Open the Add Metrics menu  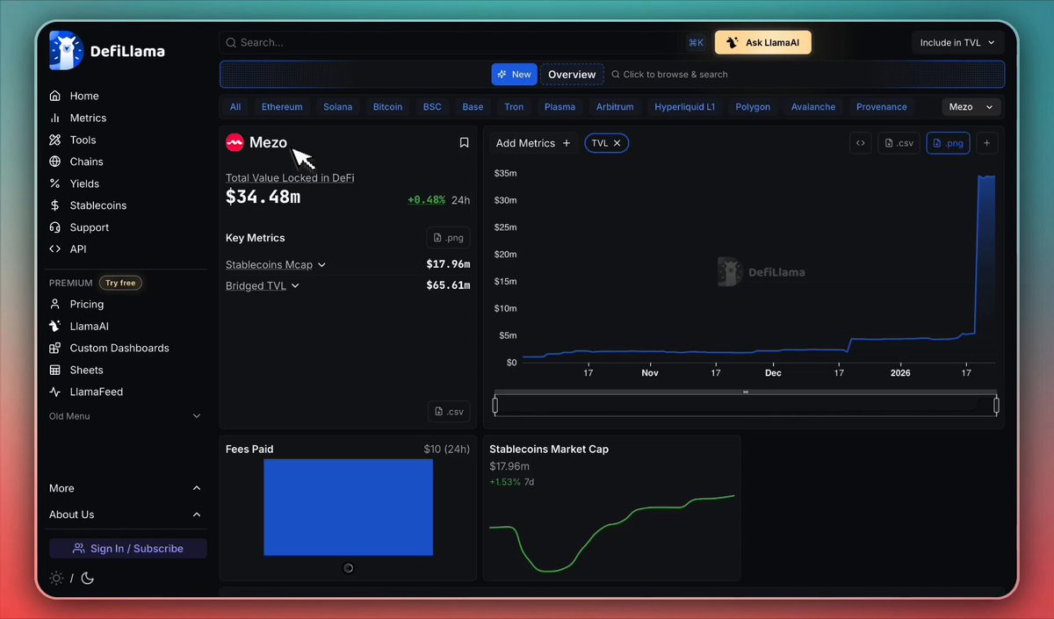coord(533,143)
